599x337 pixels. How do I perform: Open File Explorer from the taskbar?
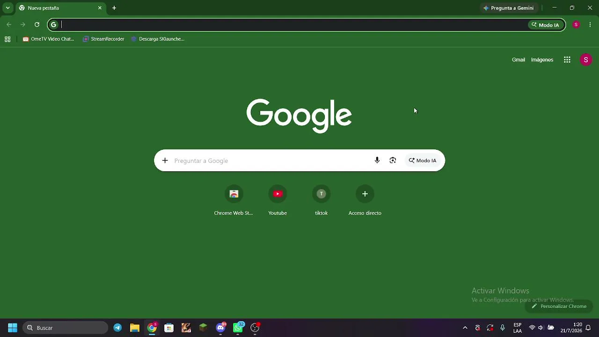point(135,328)
